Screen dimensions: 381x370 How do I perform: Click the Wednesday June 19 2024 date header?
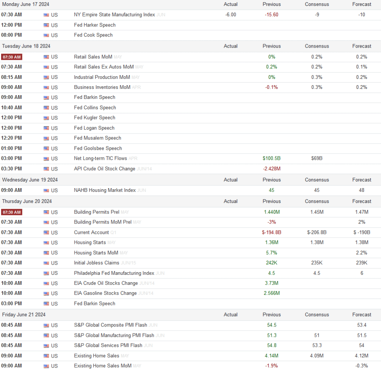pyautogui.click(x=30, y=180)
